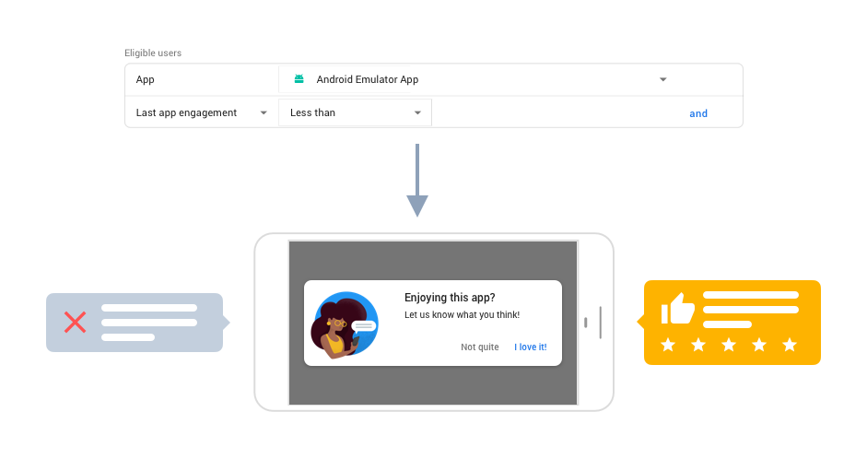Click the first rating star
867x459 pixels.
coord(668,345)
